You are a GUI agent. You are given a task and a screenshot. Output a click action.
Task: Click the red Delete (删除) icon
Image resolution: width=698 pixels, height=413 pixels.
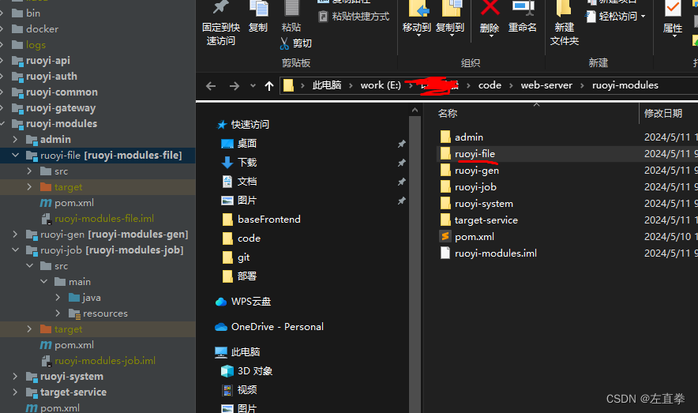(x=490, y=8)
